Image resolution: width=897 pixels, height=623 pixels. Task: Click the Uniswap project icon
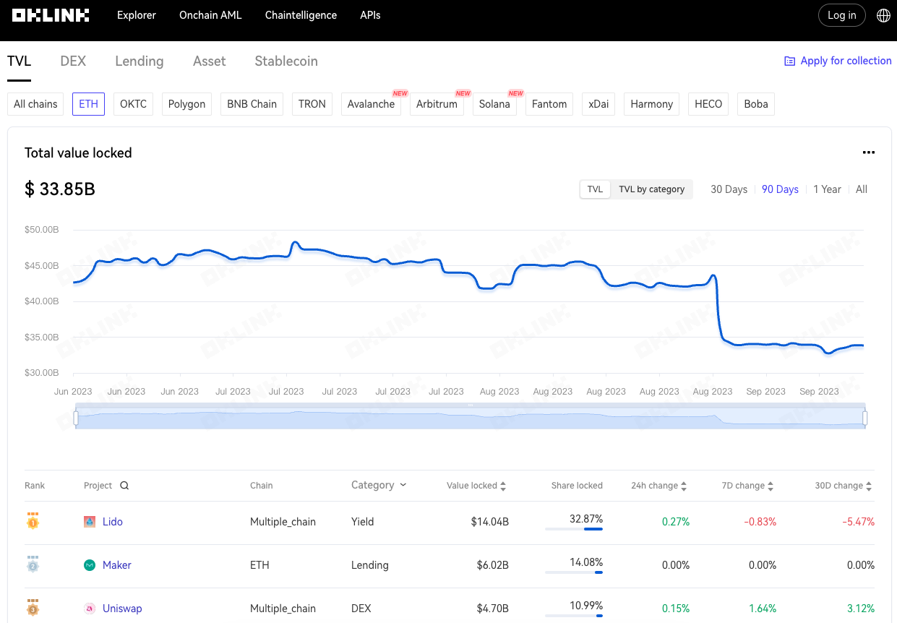point(90,609)
